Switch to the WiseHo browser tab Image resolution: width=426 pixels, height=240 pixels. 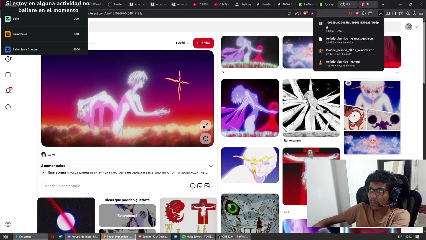click(x=95, y=4)
